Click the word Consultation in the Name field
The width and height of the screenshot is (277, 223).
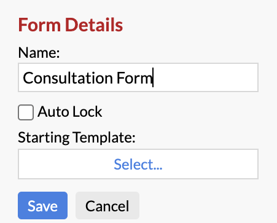(68, 78)
